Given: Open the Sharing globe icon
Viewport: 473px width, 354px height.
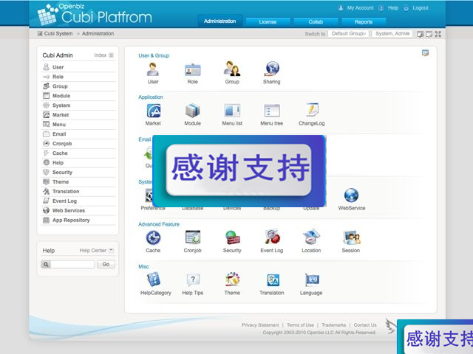Looking at the screenshot, I should [272, 69].
